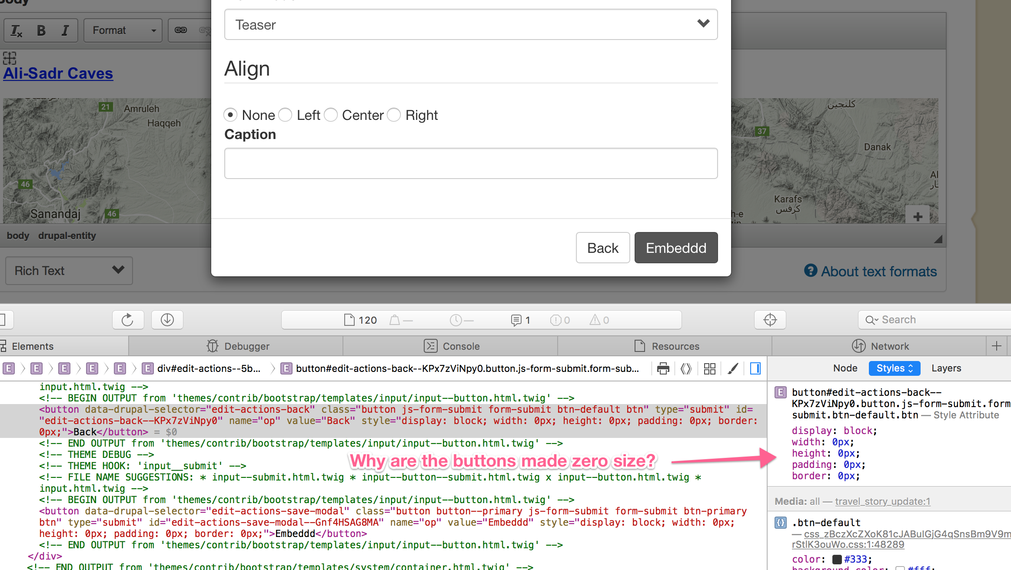Image resolution: width=1011 pixels, height=570 pixels.
Task: Click the remove text formatting icon
Action: coord(16,30)
